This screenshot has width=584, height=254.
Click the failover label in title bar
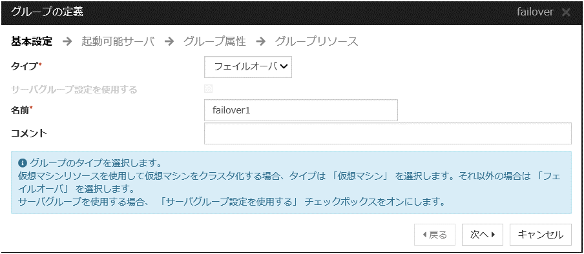point(535,12)
